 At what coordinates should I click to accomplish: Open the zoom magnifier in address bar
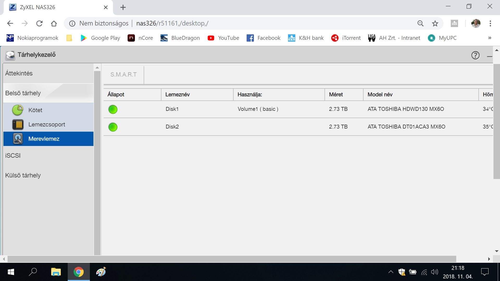[420, 23]
